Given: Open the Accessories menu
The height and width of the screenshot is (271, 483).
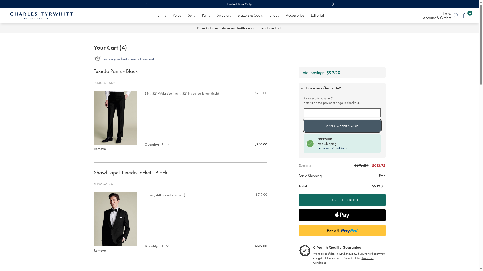Looking at the screenshot, I should (295, 15).
